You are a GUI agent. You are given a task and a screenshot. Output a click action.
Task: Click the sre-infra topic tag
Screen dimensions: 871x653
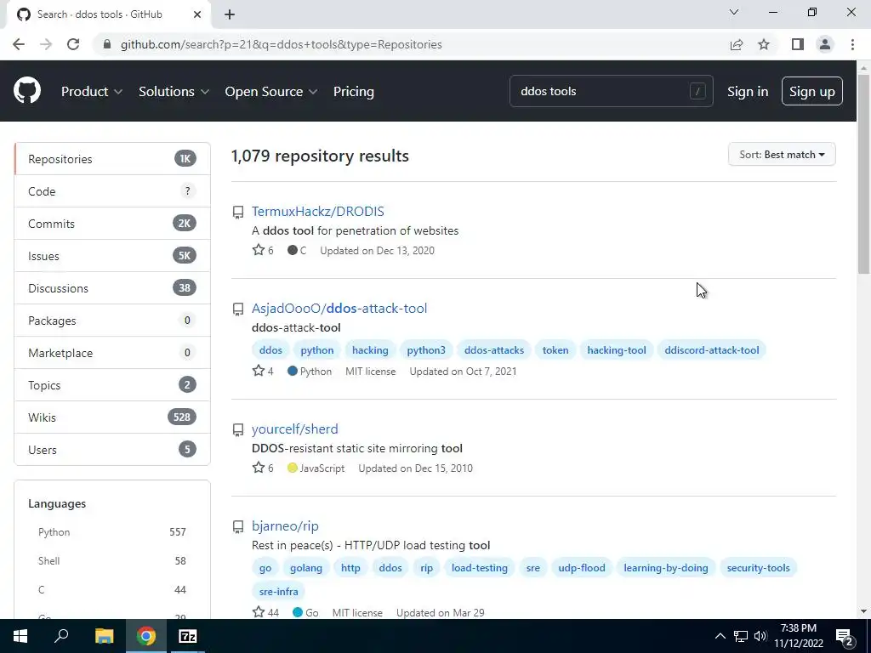click(278, 592)
